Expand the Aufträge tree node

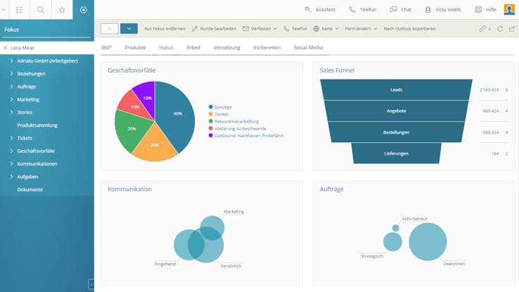coord(12,87)
